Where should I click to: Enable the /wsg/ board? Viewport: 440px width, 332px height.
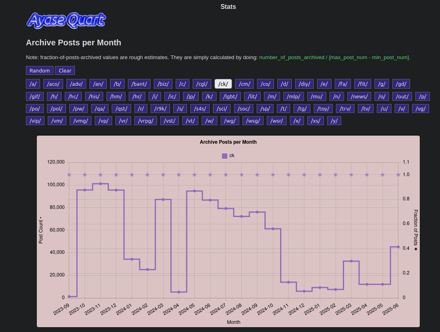pyautogui.click(x=253, y=121)
